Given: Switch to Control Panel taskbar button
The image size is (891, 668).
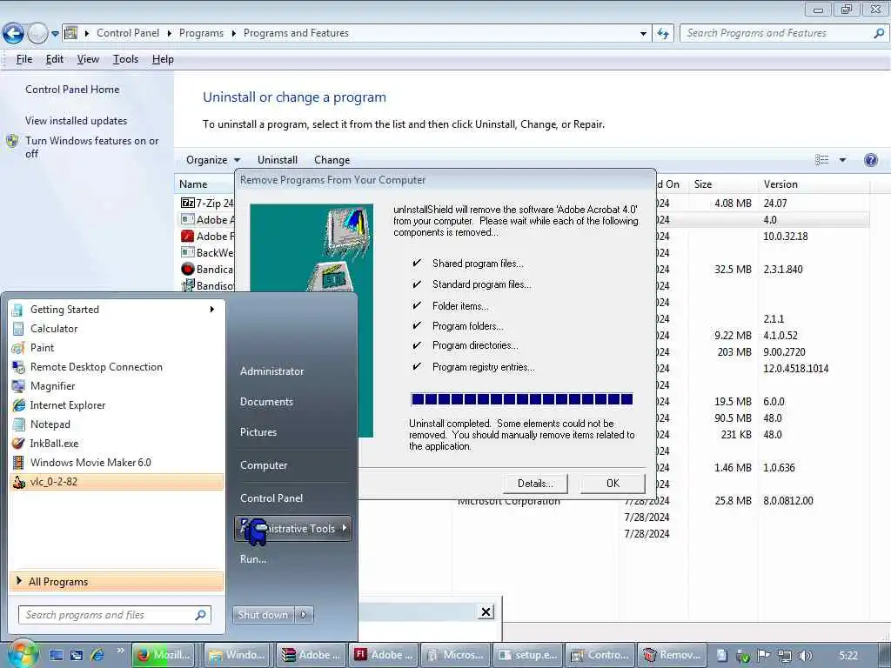Looking at the screenshot, I should [x=600, y=655].
